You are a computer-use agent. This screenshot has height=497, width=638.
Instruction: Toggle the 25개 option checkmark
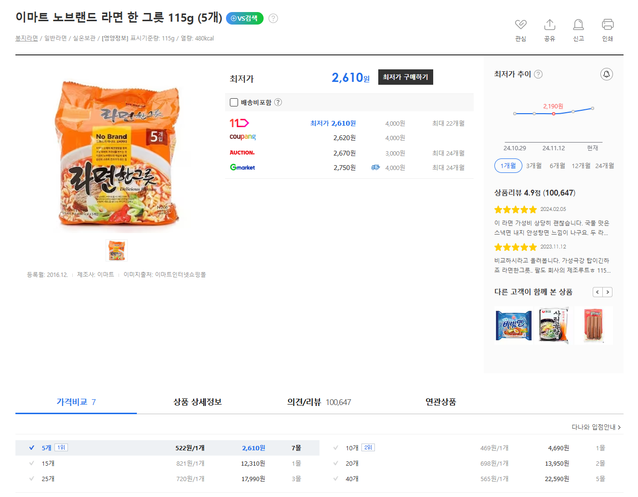tap(32, 478)
